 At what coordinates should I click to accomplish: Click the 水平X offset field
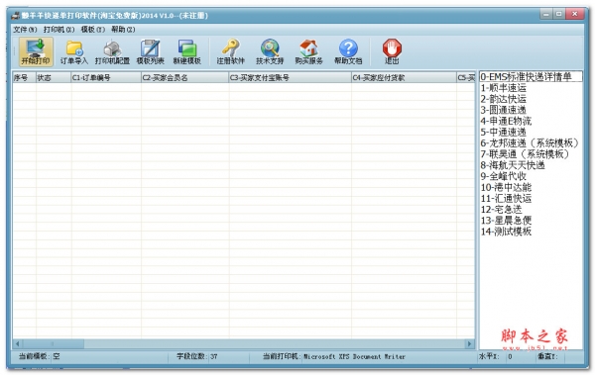pyautogui.click(x=520, y=356)
